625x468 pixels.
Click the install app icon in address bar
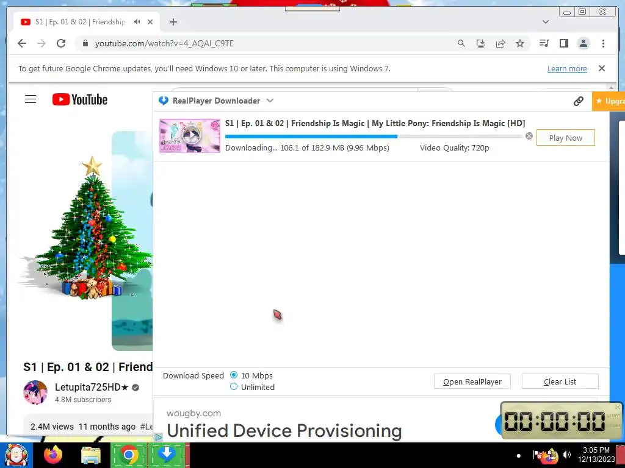(x=481, y=43)
